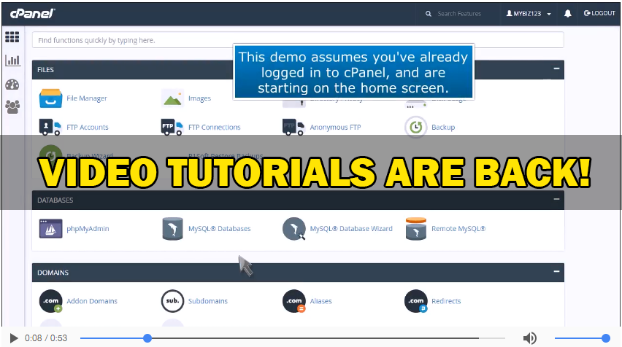Open the Addon Domains icon
The height and width of the screenshot is (347, 622).
coord(51,301)
